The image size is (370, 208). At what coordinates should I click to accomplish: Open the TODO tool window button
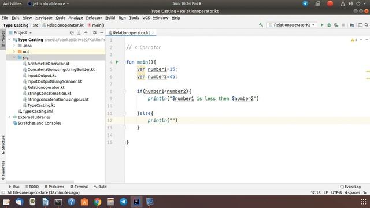coord(32,187)
